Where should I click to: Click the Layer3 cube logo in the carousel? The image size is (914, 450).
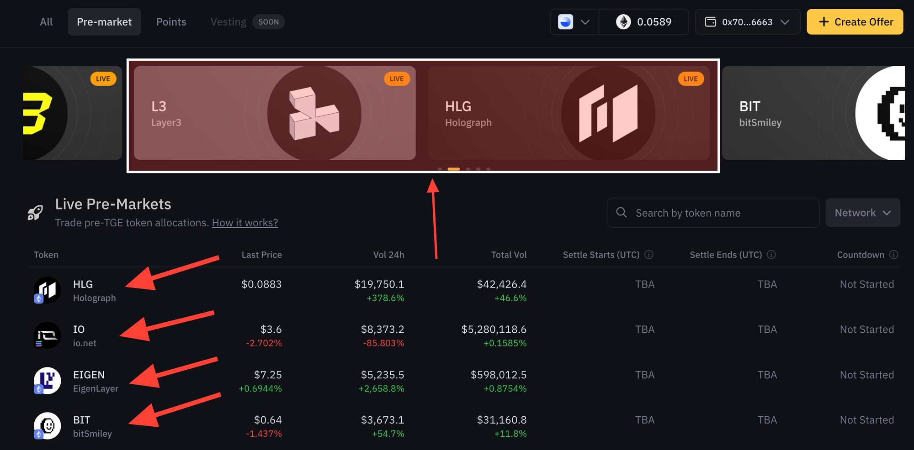point(314,113)
